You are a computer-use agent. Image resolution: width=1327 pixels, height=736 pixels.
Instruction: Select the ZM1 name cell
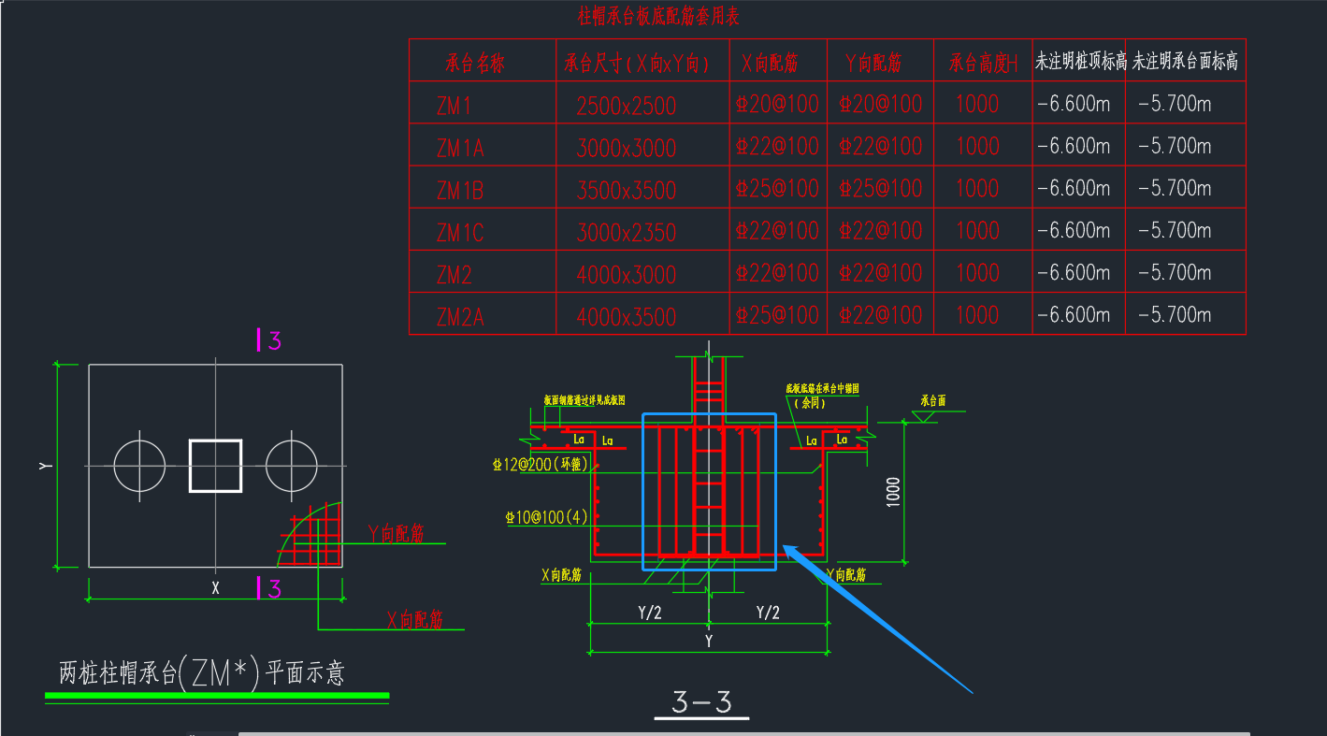point(454,106)
